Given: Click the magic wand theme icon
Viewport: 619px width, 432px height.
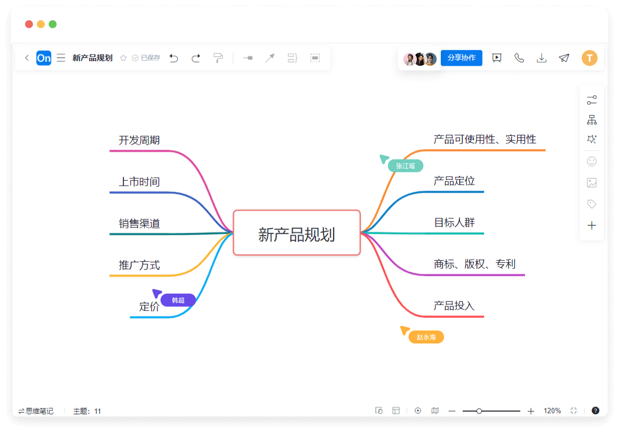Looking at the screenshot, I should pyautogui.click(x=591, y=140).
